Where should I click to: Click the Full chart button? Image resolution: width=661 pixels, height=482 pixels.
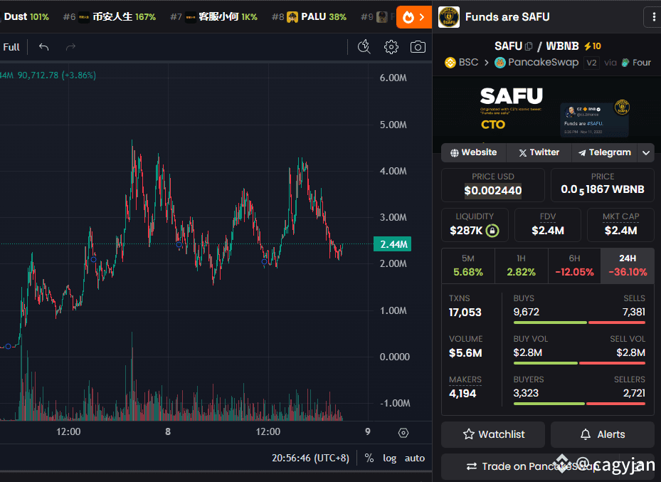[11, 47]
